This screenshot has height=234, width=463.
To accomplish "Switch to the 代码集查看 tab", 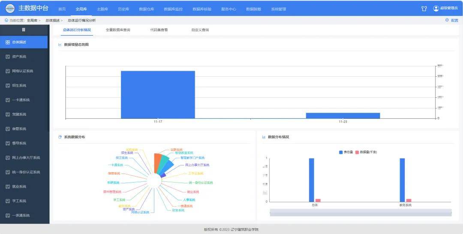I will click(x=159, y=30).
